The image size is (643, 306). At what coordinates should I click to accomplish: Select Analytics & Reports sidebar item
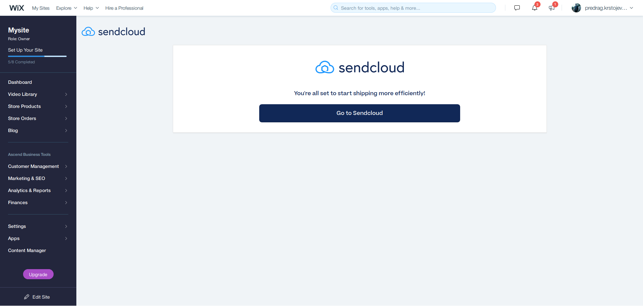click(38, 190)
